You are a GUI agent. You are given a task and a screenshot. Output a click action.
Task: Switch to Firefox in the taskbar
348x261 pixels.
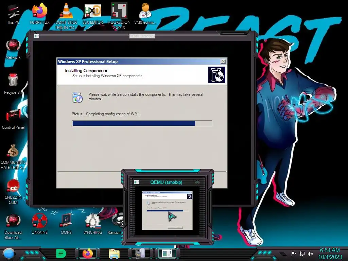click(88, 254)
